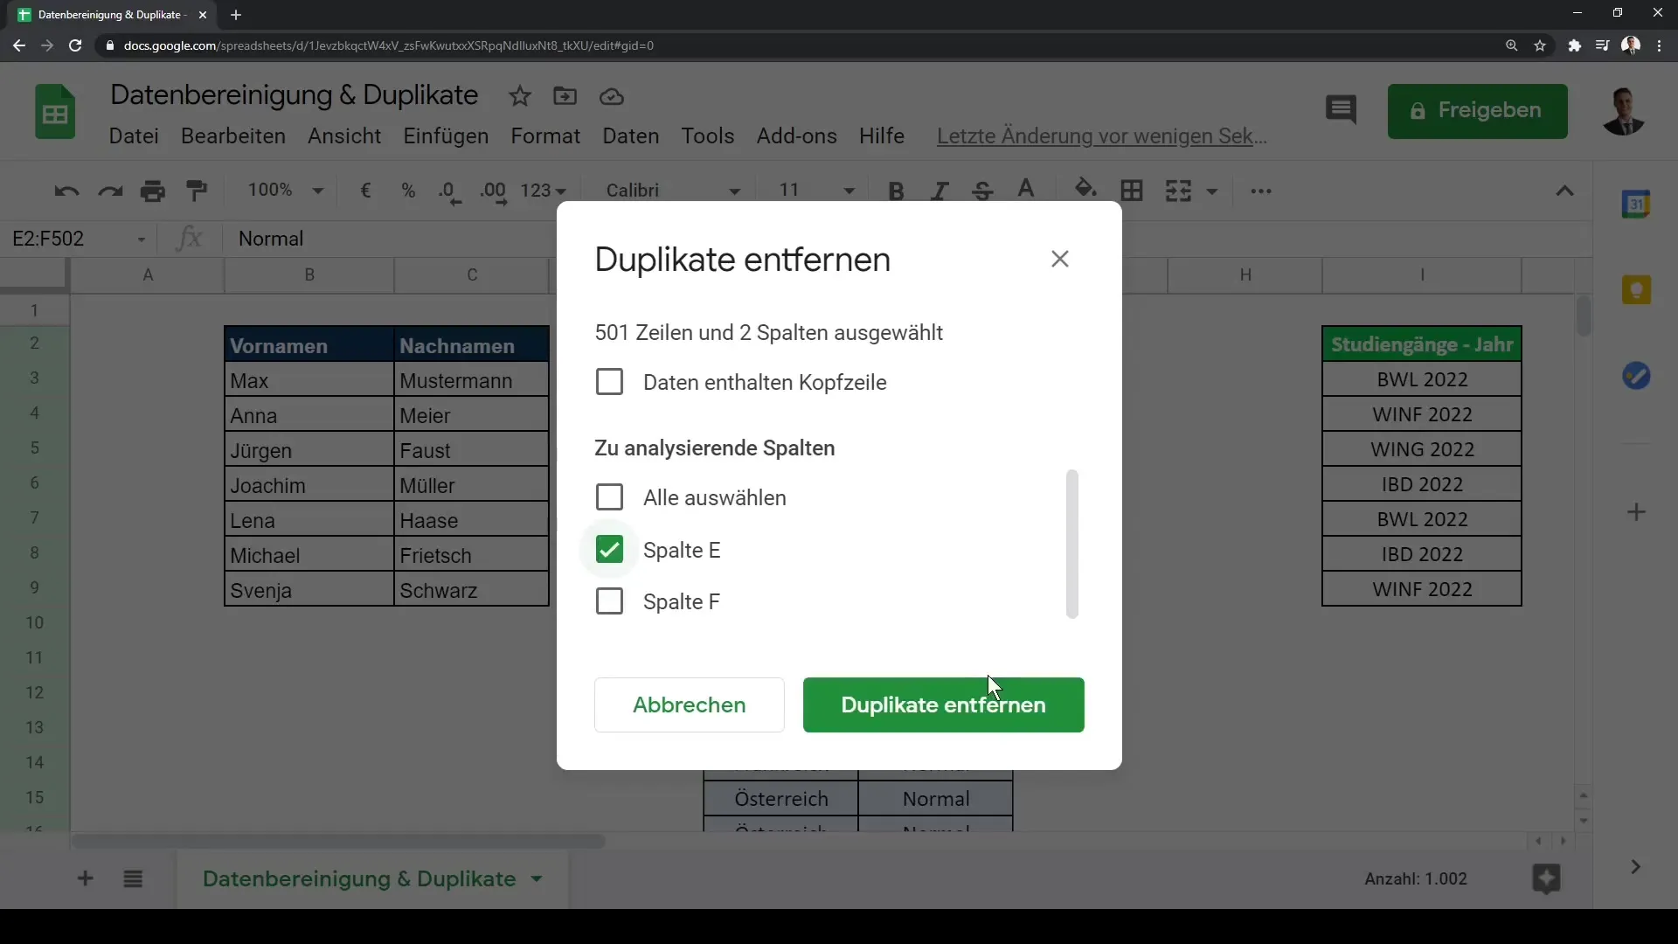
Task: Click the green Duplikate entfernen button
Action: [944, 705]
